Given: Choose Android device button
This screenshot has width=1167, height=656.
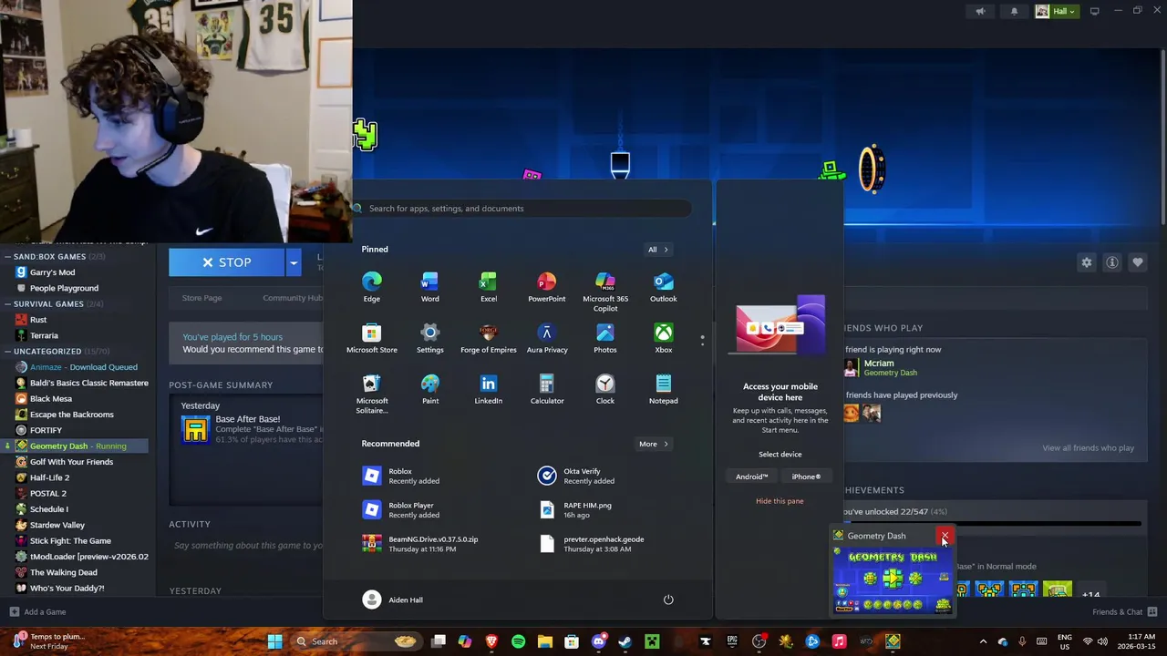Looking at the screenshot, I should click(x=752, y=477).
